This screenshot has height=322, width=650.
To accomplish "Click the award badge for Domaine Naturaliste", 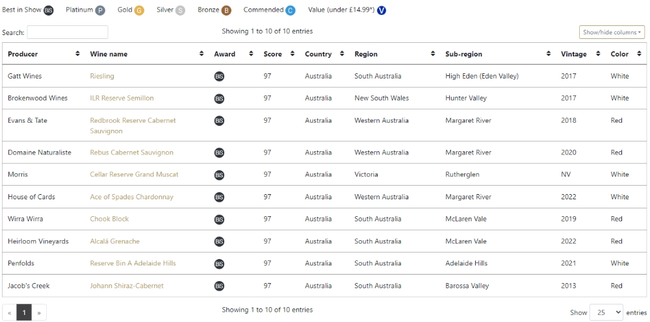I will pos(219,153).
